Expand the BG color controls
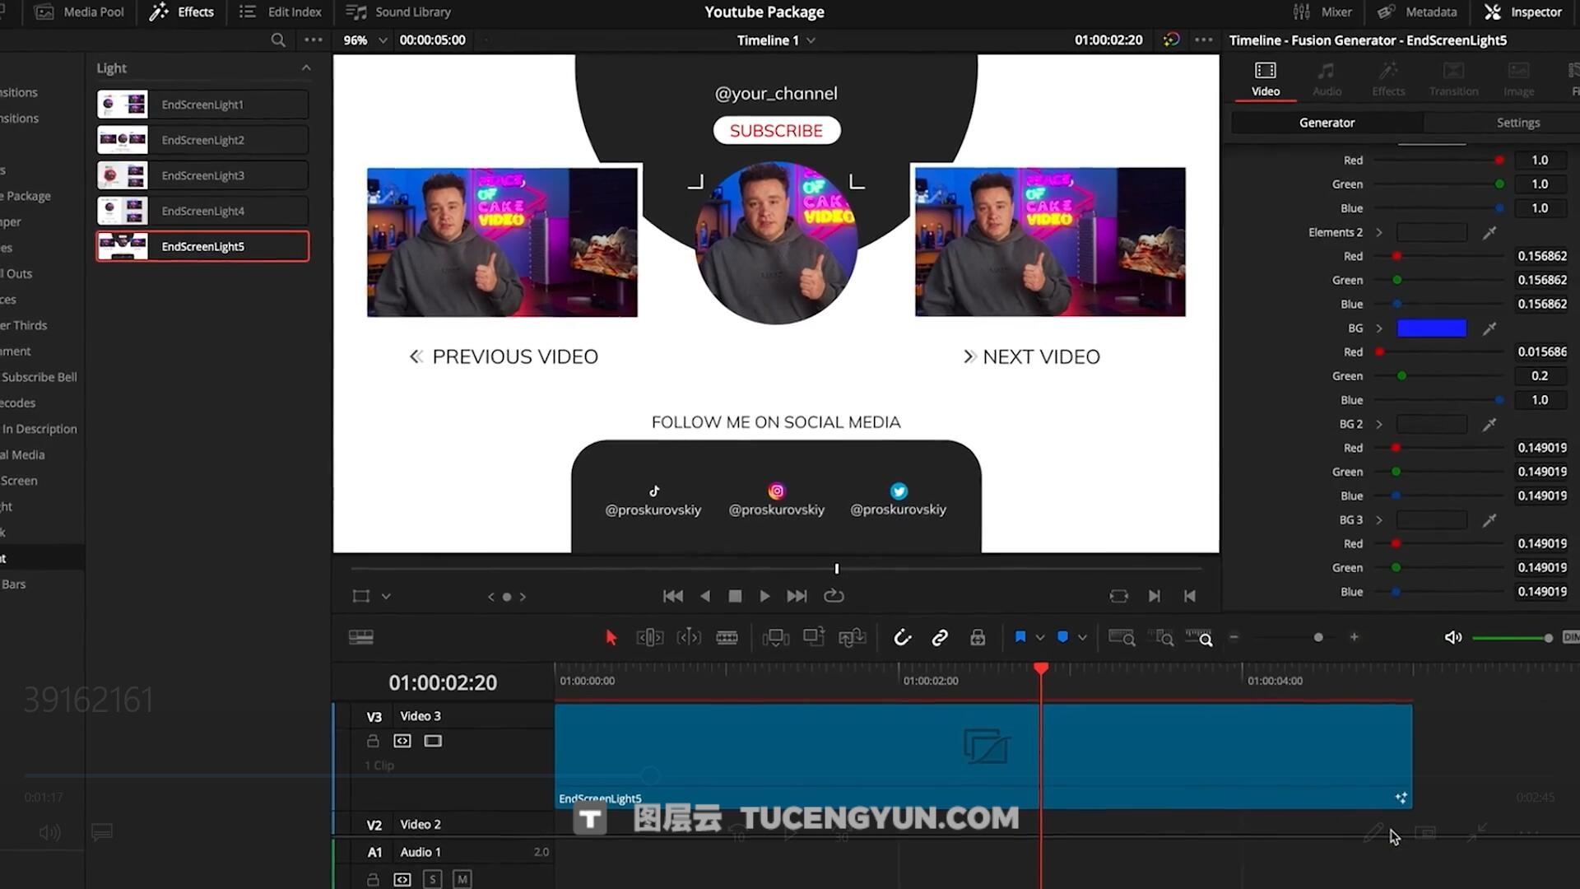Viewport: 1580px width, 889px height. coord(1379,328)
